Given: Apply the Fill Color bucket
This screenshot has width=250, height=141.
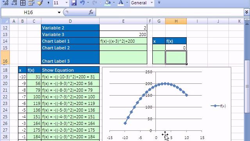Looking at the screenshot, I should [108, 3].
